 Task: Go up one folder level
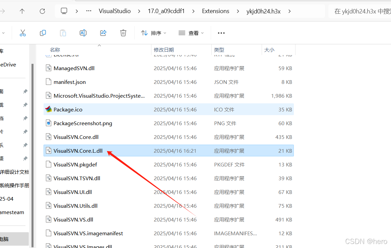click(x=22, y=11)
